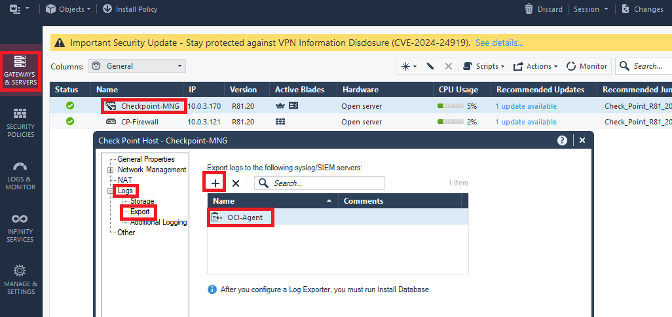Open the Objects menu

tap(68, 9)
